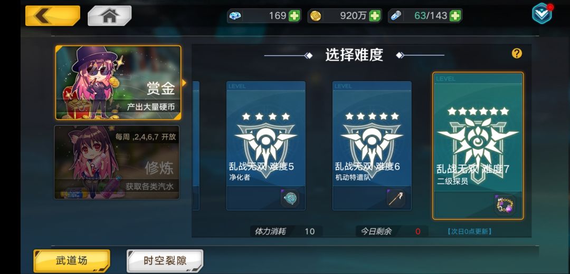Viewport: 570px width, 274px height.
Task: Refill stamina with plus beside 63/143
Action: (455, 16)
